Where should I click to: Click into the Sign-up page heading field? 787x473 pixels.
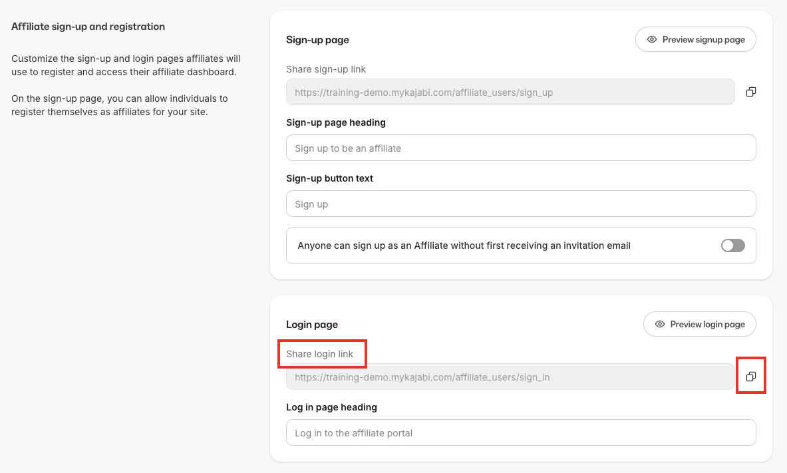521,148
